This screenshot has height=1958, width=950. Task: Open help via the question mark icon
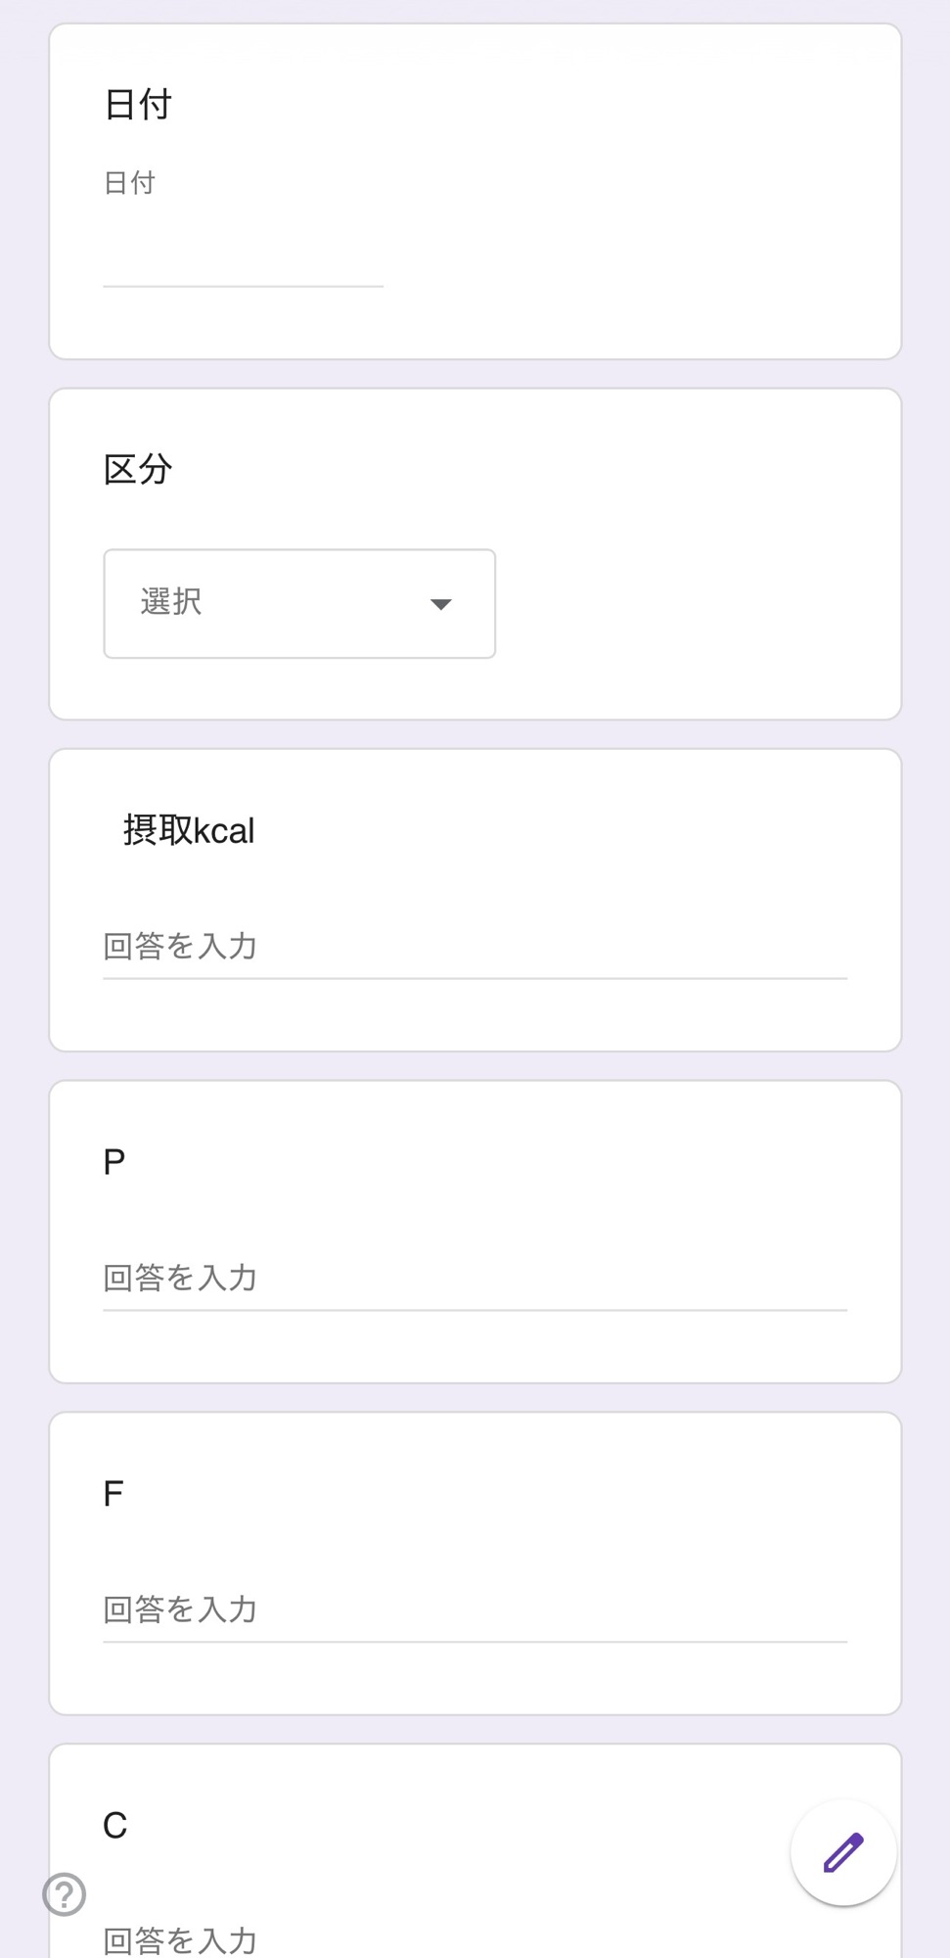65,1894
